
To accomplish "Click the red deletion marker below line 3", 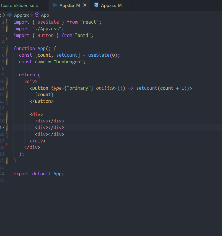I will [7, 39].
